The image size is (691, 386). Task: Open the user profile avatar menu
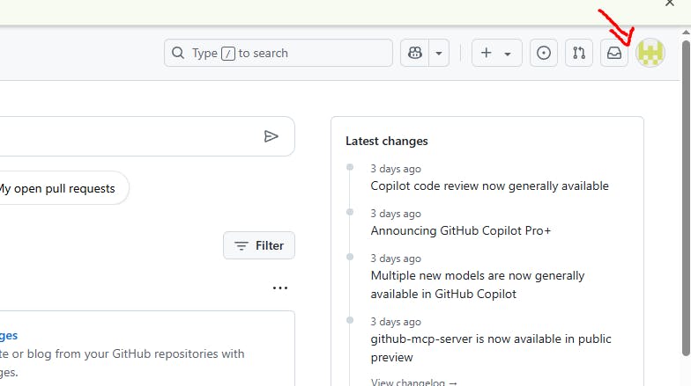pos(650,53)
